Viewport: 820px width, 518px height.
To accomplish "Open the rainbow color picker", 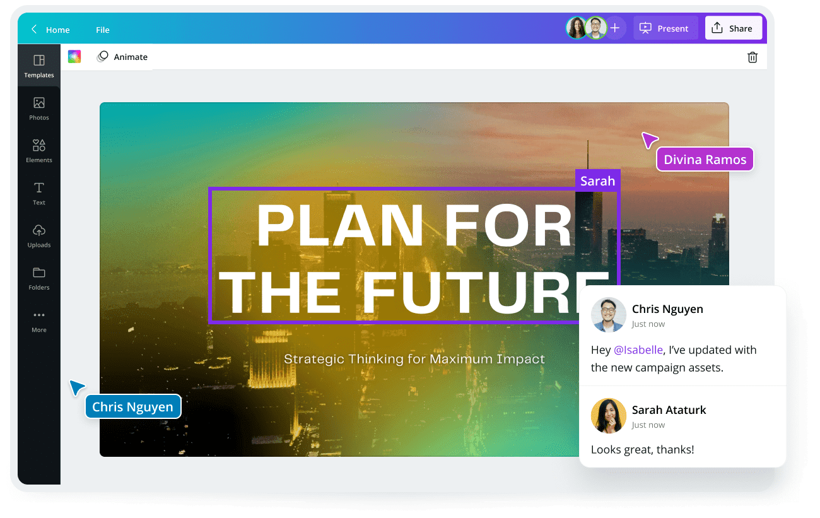I will click(x=74, y=56).
